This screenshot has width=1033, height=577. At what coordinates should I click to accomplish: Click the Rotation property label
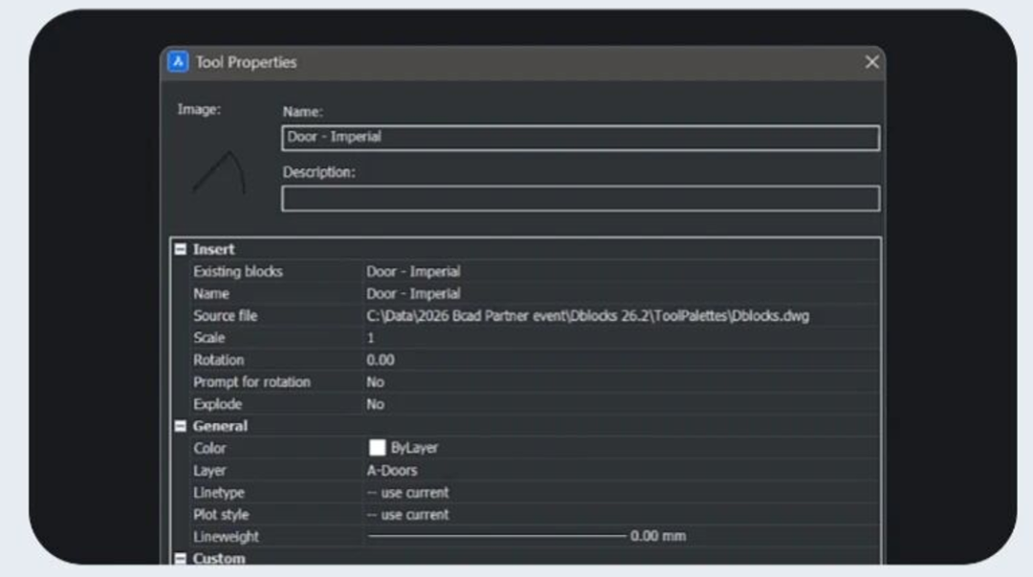pos(218,360)
